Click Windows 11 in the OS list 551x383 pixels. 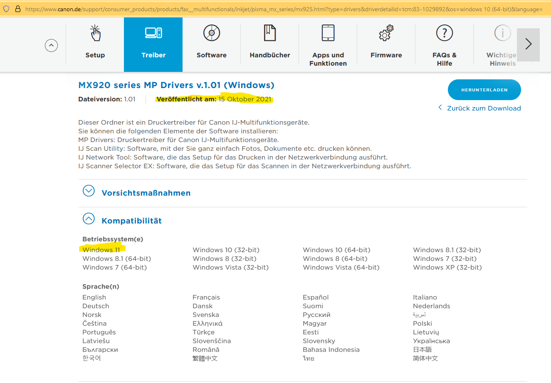tap(101, 250)
